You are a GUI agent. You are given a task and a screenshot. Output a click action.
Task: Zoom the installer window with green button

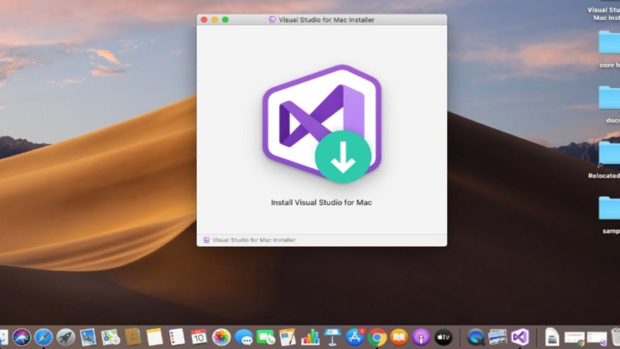pos(225,20)
